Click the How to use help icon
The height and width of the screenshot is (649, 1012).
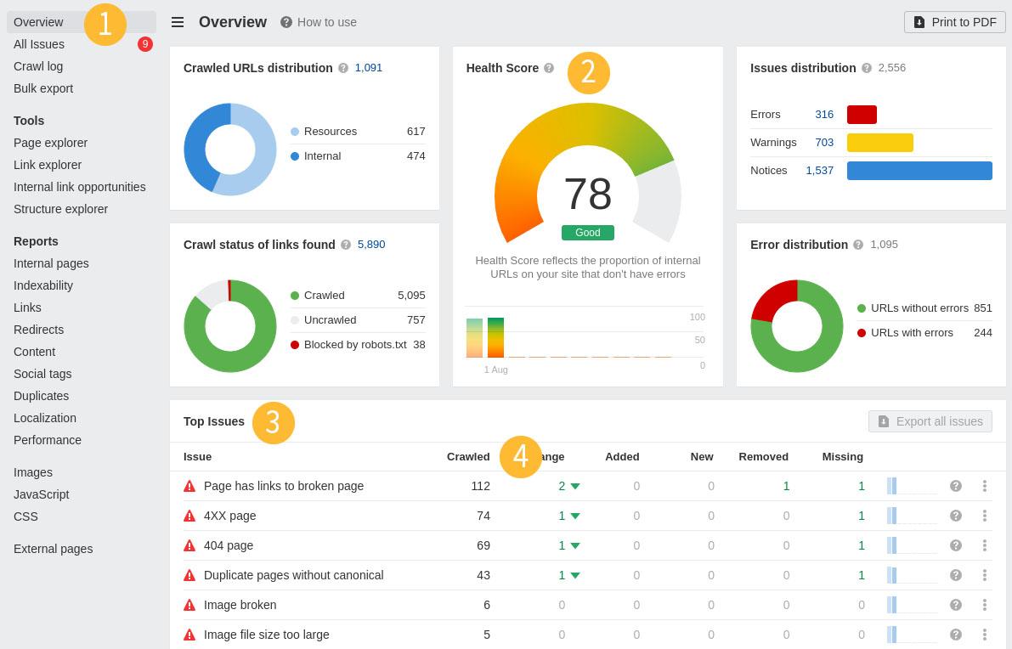pos(286,22)
